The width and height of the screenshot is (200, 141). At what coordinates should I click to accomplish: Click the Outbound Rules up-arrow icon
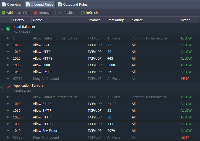pyautogui.click(x=60, y=5)
